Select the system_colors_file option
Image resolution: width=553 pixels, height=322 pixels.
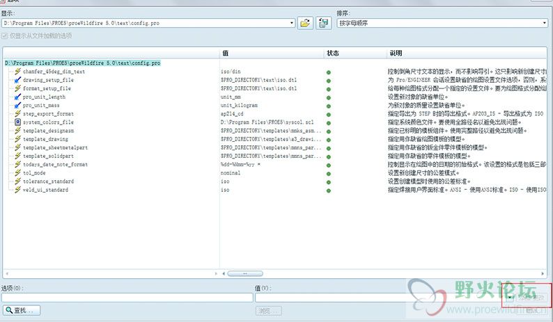48,122
